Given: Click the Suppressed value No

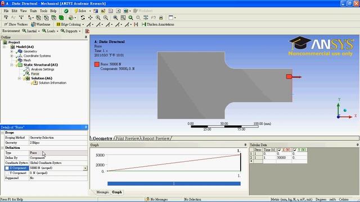Looking at the screenshot, I should 58,178.
